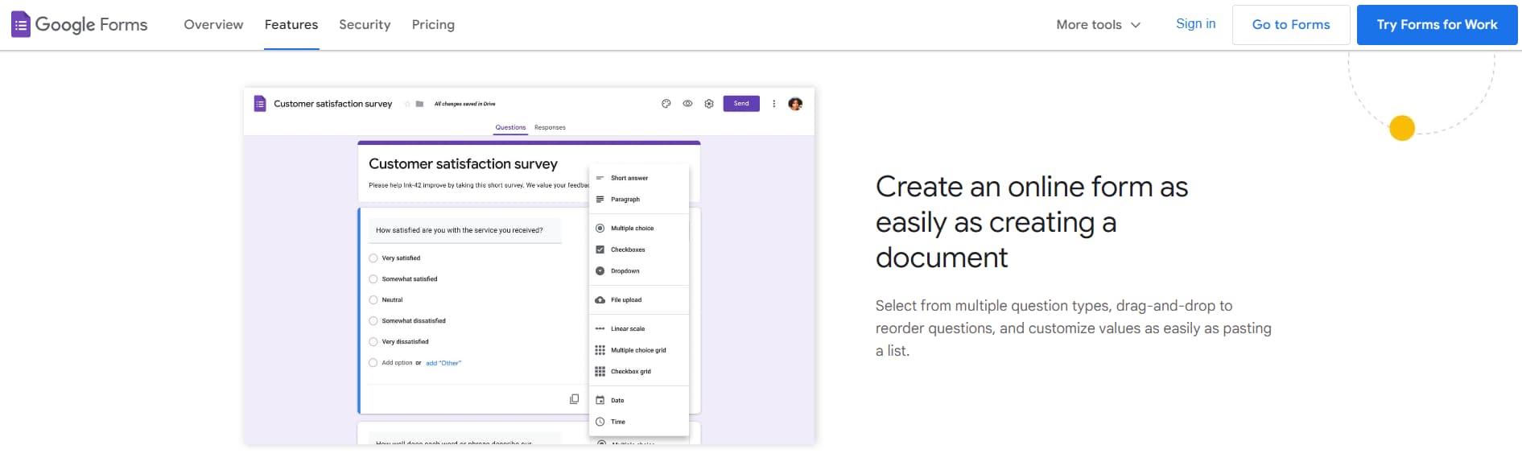Screen dimensions: 1522x466
Task: Open the settings gear icon
Action: [709, 104]
